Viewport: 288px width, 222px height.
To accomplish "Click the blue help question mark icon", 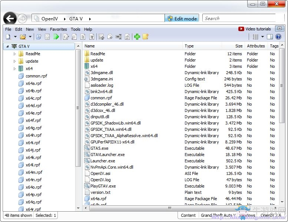I will click(x=278, y=37).
